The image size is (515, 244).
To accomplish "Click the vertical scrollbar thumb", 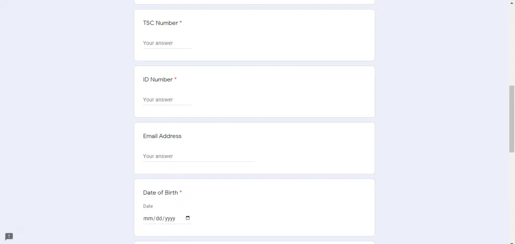I will click(x=511, y=118).
